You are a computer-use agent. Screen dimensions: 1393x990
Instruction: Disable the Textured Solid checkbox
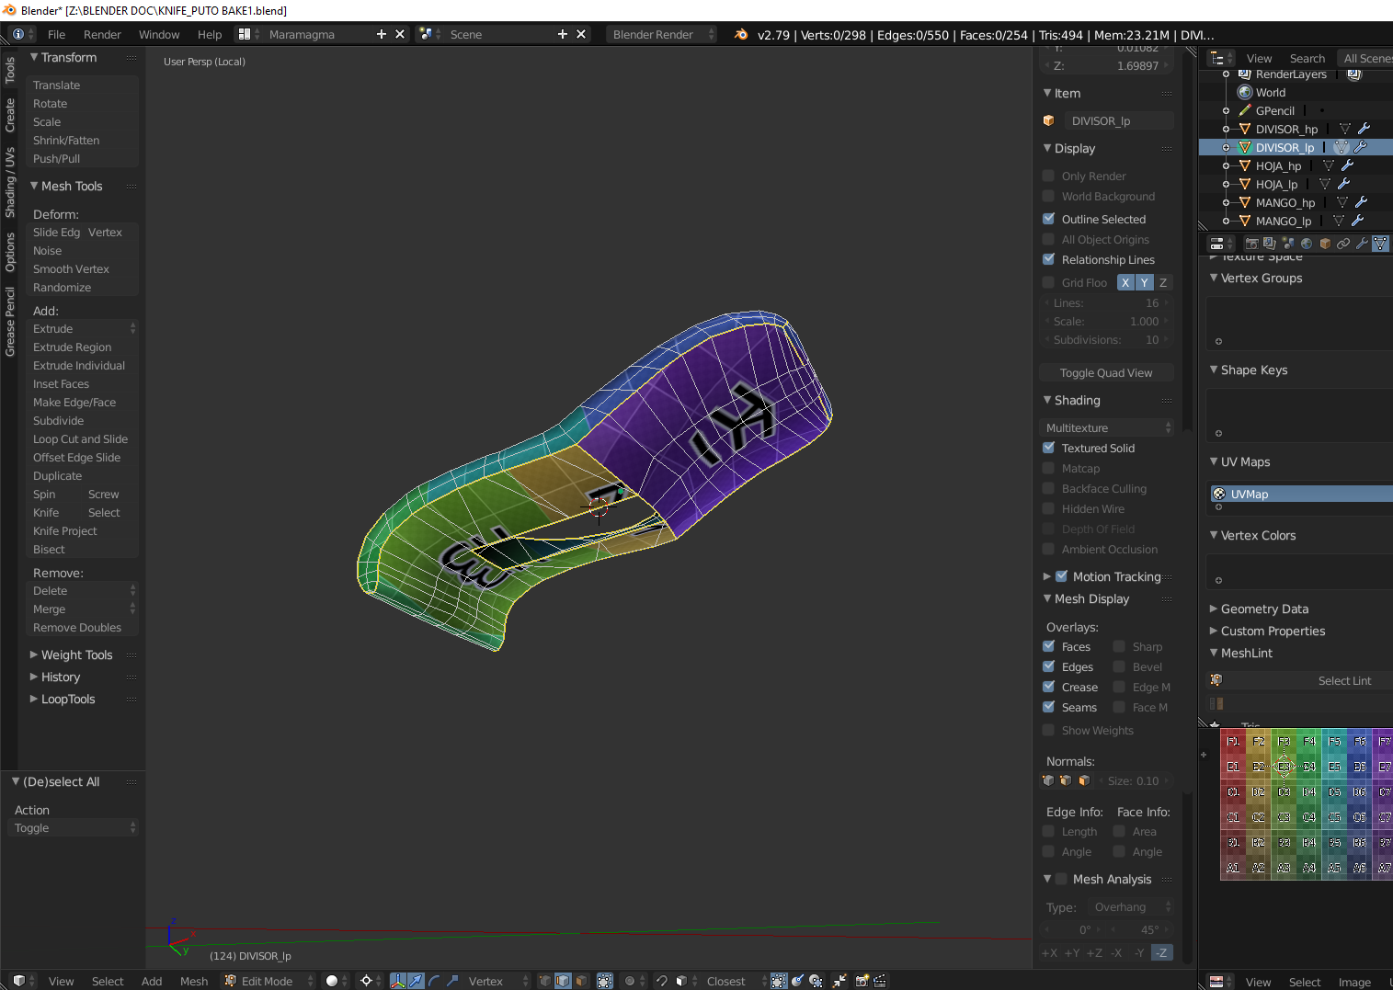(1048, 448)
